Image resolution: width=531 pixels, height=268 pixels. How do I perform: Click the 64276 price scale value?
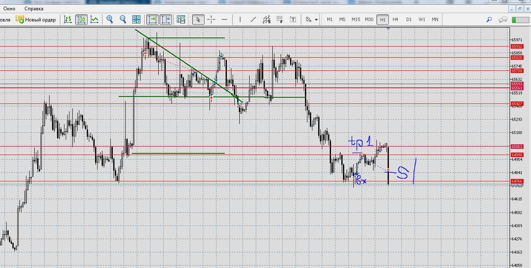point(517,239)
